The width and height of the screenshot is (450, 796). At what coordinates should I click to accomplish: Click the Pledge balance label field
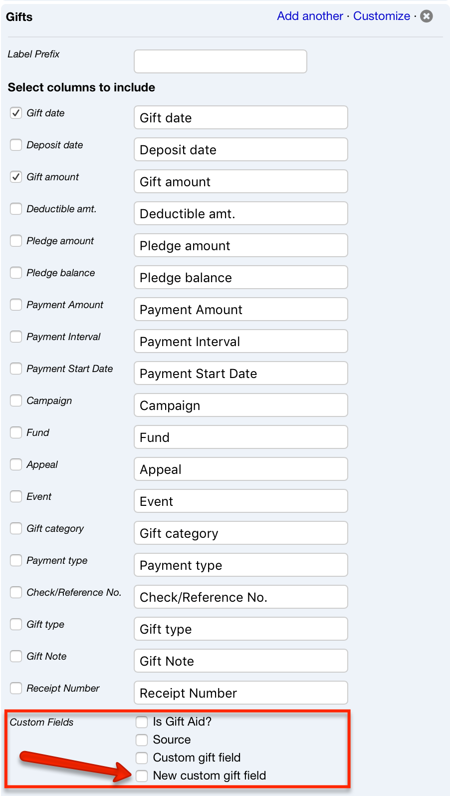[x=240, y=277]
